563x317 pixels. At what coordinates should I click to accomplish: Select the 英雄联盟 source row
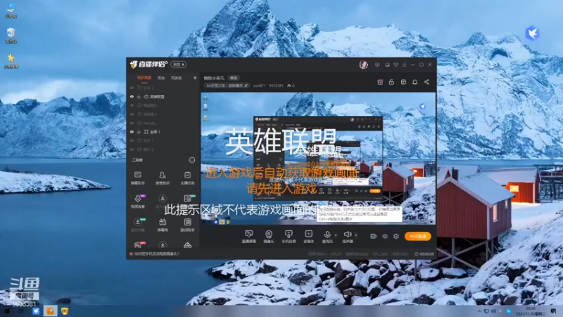163,97
